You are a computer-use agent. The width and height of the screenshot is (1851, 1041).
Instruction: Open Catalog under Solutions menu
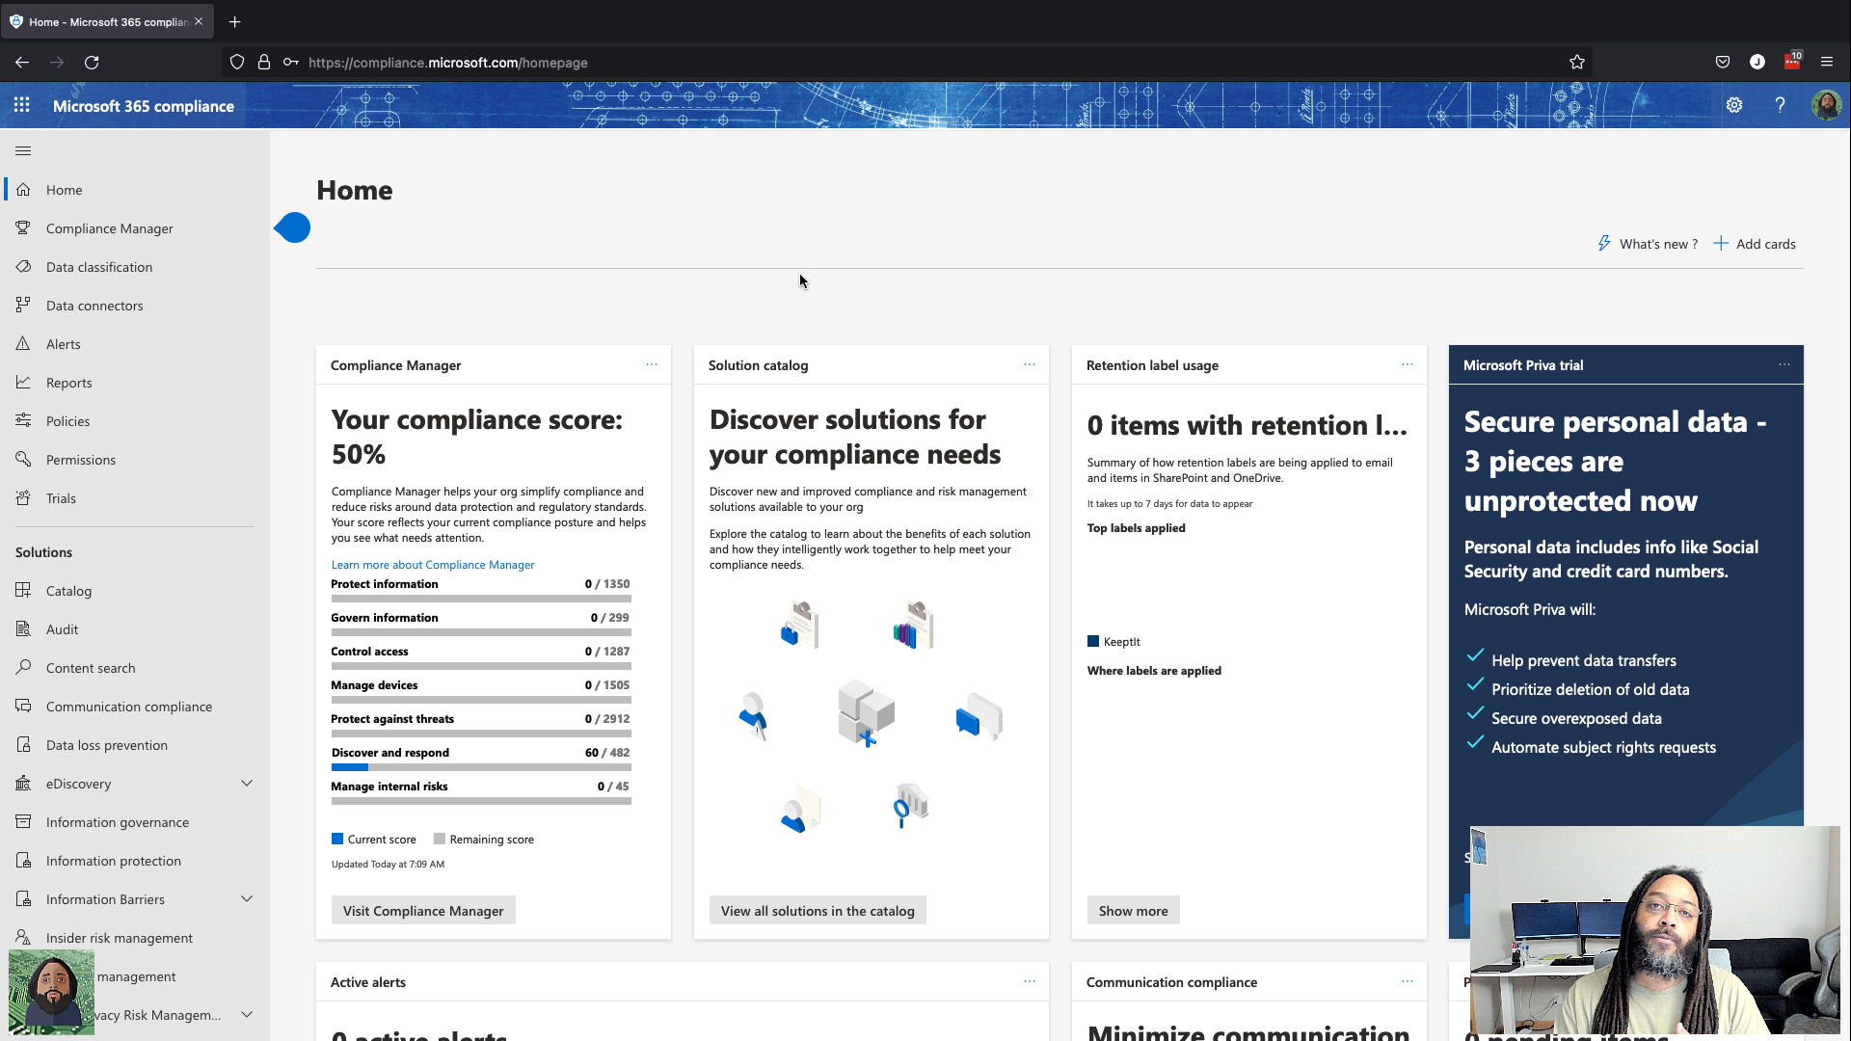68,590
